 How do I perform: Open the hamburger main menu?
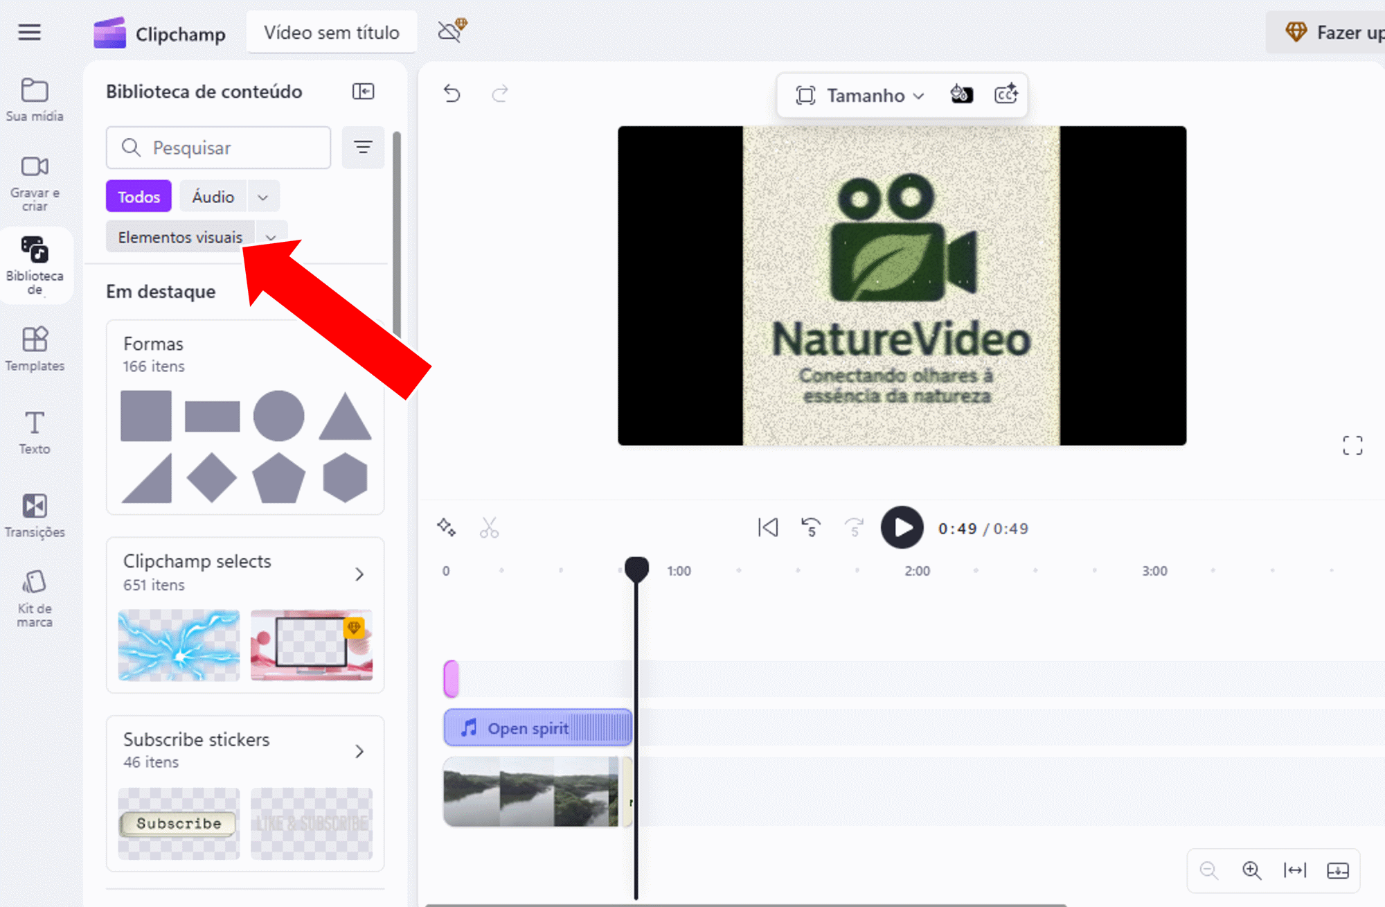click(29, 32)
